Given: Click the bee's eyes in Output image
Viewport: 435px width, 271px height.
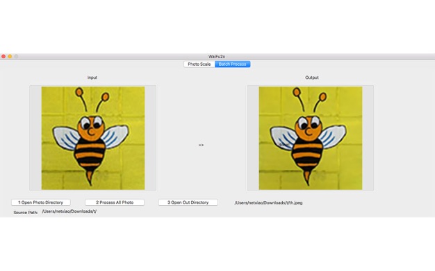Looking at the screenshot, I should click(x=309, y=123).
